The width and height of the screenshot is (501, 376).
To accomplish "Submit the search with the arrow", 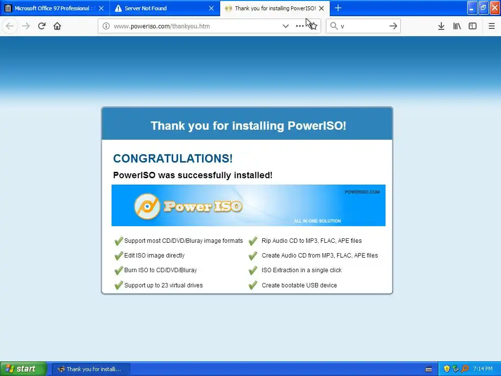I will coord(393,26).
